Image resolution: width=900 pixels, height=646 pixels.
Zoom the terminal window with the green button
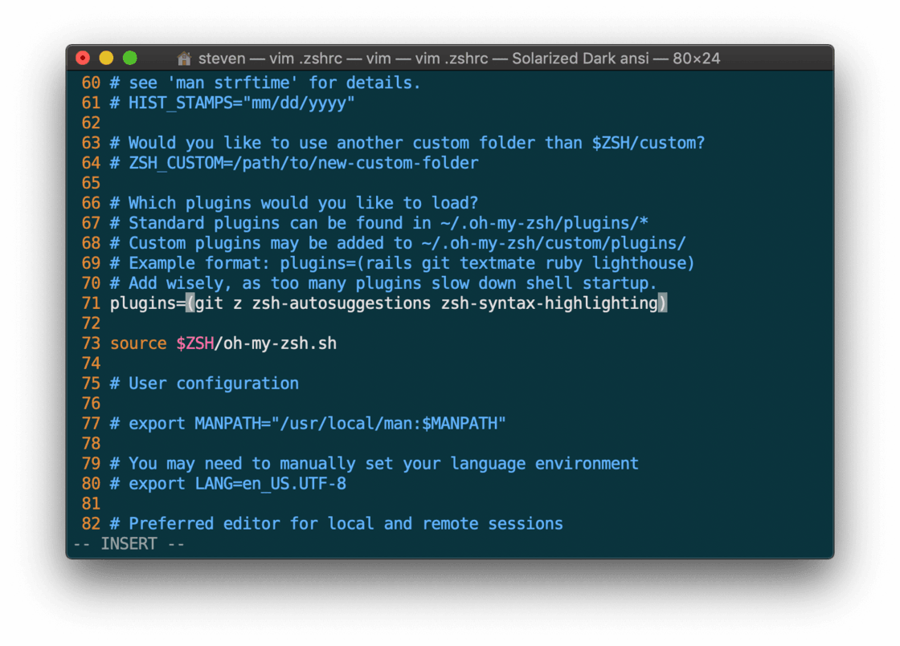point(129,58)
